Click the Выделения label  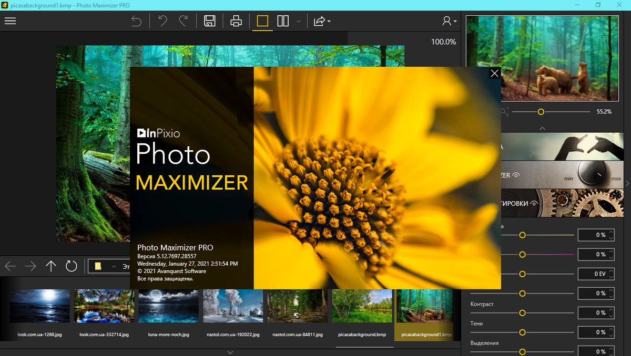(x=484, y=343)
